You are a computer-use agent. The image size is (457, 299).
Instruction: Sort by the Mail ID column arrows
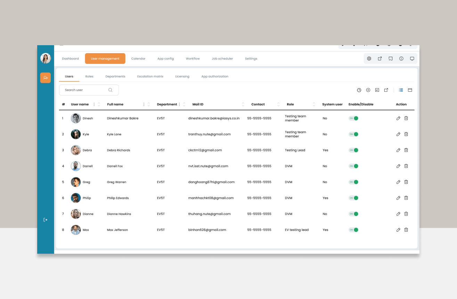tap(243, 104)
